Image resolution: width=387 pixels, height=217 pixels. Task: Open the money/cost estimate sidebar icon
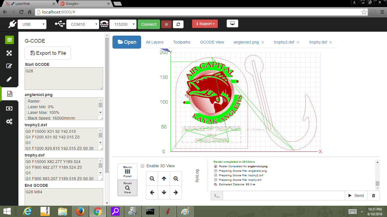(x=9, y=108)
